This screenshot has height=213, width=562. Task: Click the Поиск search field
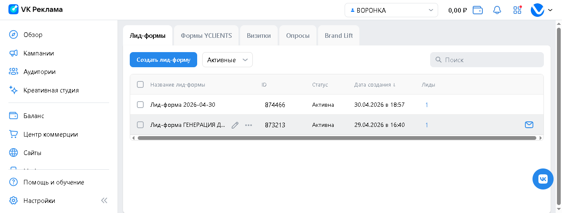point(487,60)
